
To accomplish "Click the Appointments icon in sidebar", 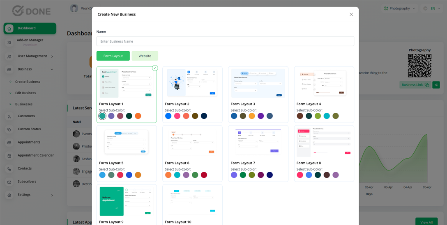I will [9, 143].
